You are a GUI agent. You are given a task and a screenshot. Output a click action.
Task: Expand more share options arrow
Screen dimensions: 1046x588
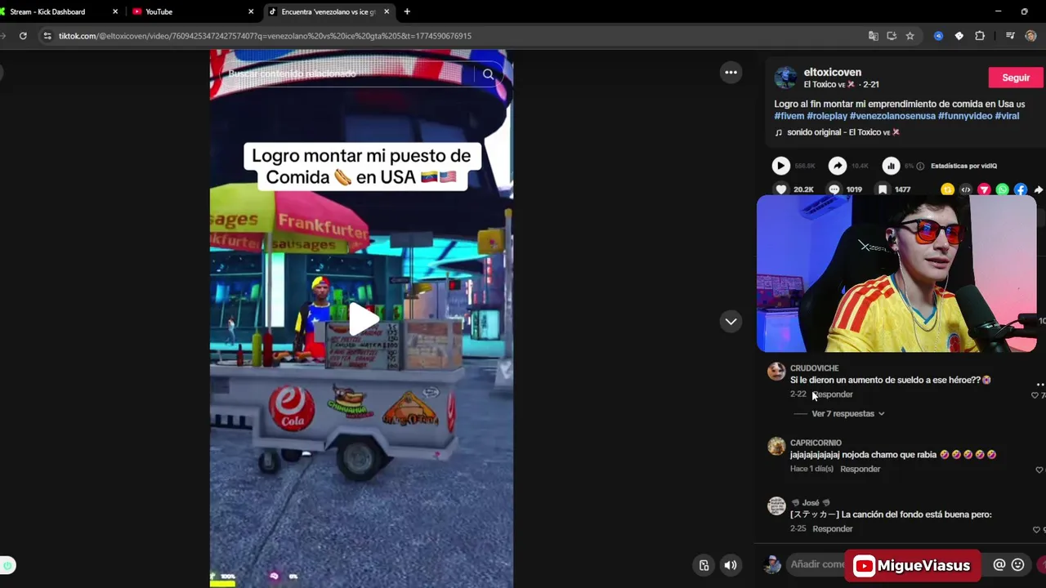pyautogui.click(x=1039, y=189)
